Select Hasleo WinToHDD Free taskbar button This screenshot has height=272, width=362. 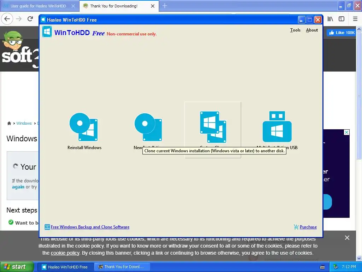pyautogui.click(x=65, y=267)
